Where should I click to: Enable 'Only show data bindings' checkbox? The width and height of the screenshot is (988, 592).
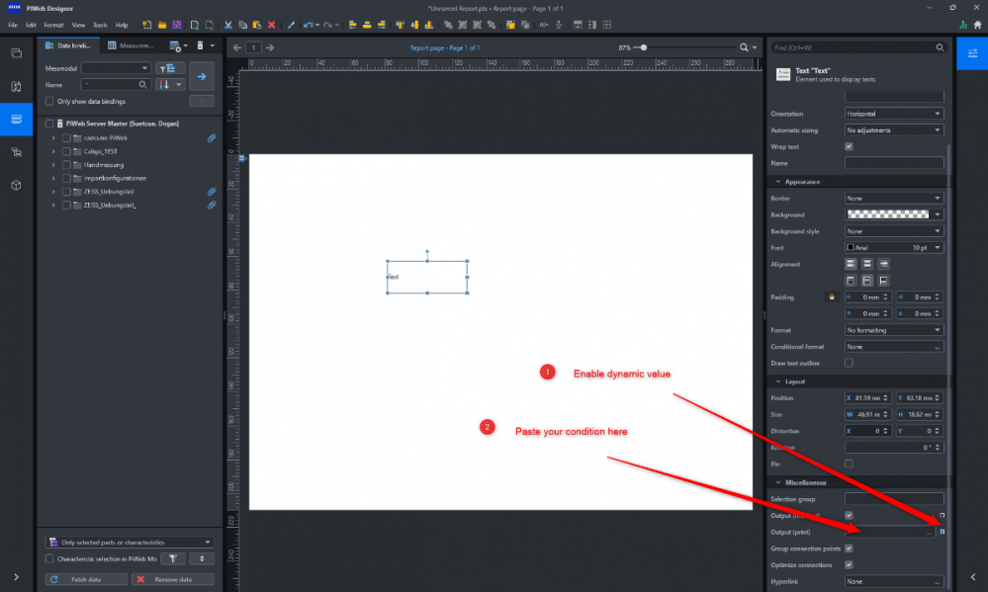(x=49, y=101)
